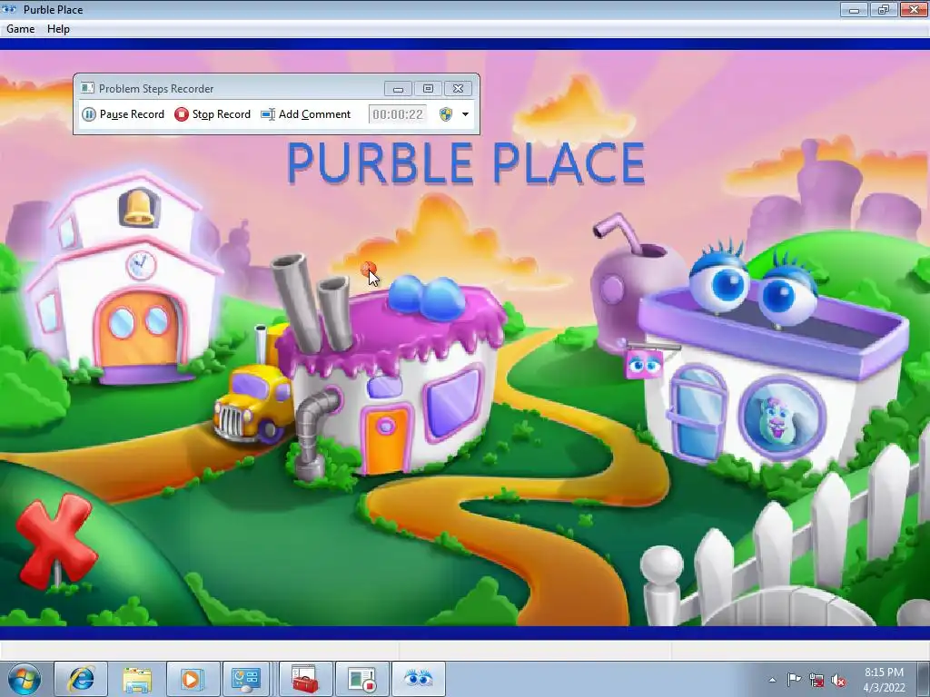Click the Purble Place window title icon
The height and width of the screenshot is (697, 930).
9,9
